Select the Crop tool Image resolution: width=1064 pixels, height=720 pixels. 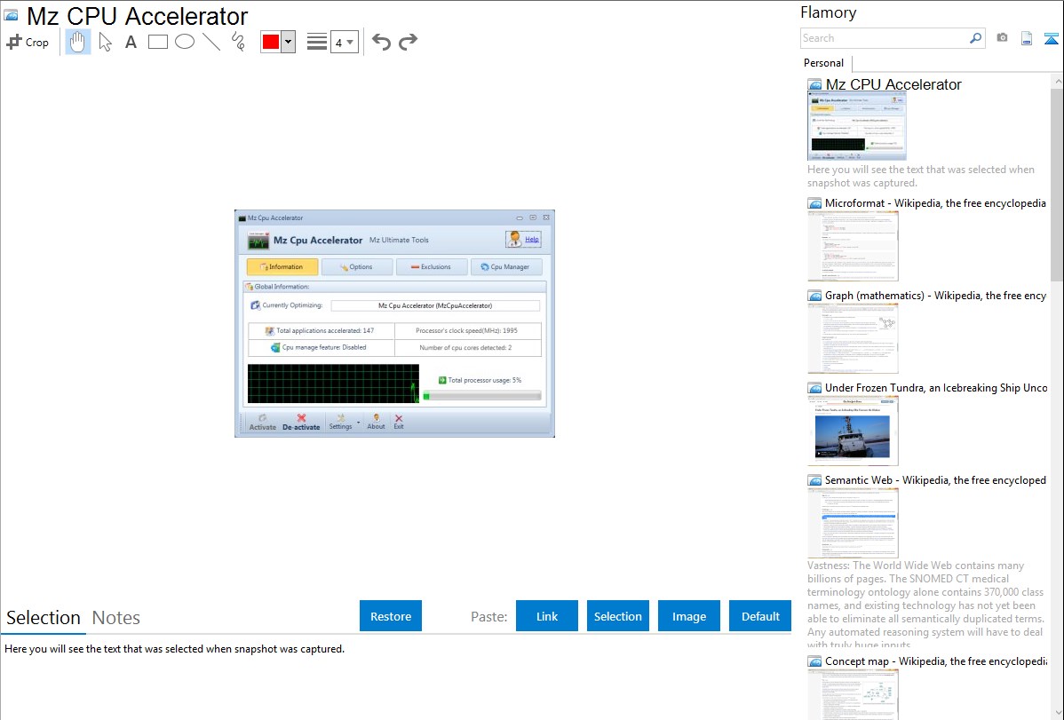28,42
